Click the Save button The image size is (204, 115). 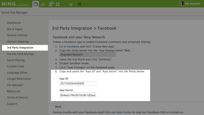tap(58, 106)
